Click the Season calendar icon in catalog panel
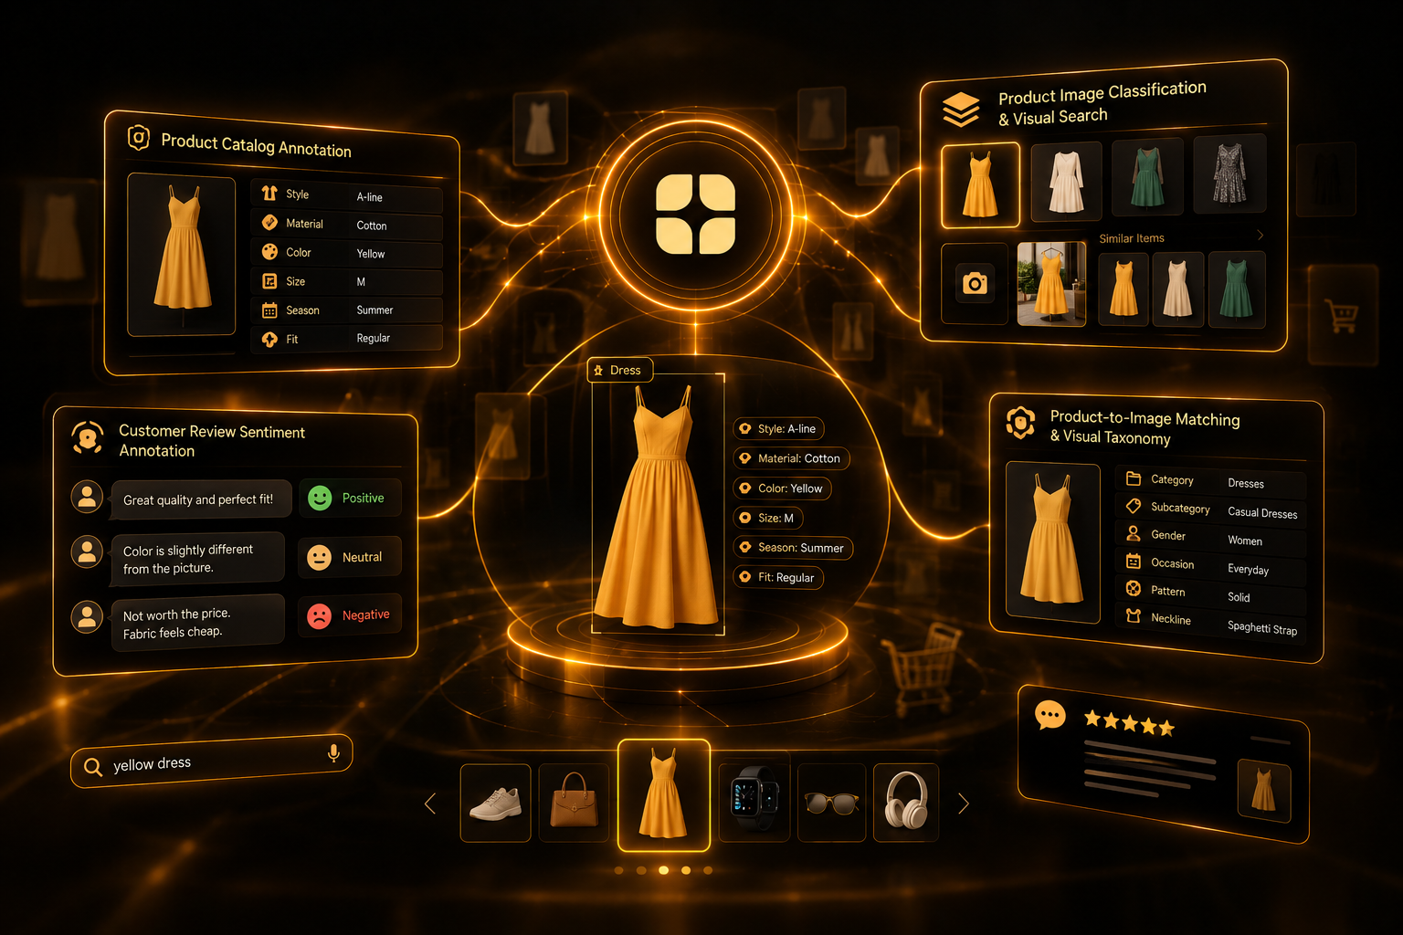This screenshot has height=935, width=1403. (269, 310)
